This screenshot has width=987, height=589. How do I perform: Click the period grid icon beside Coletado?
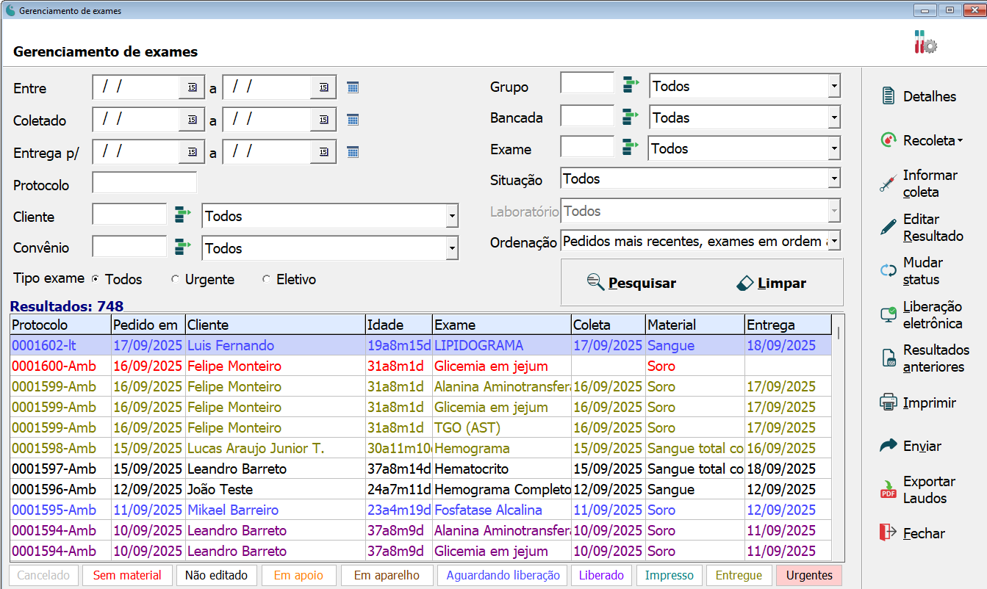click(x=353, y=120)
